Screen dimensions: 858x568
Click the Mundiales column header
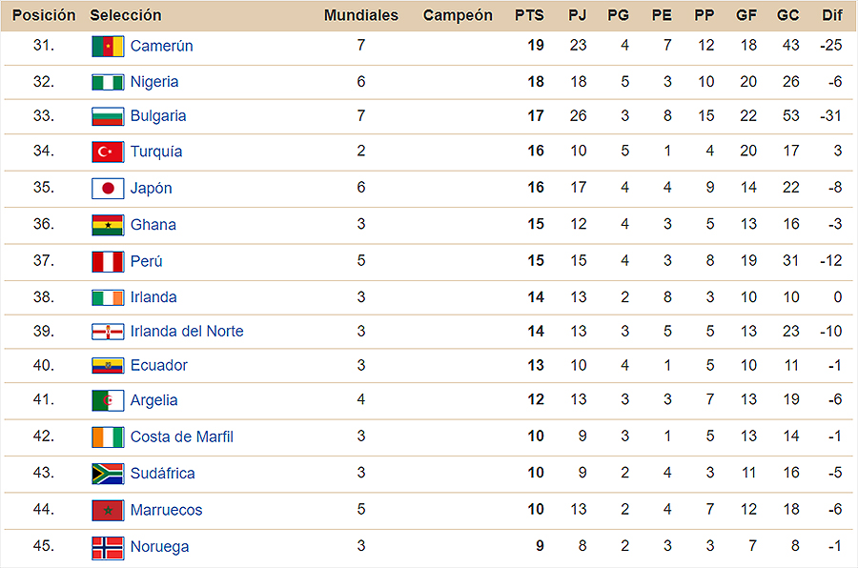pos(361,15)
